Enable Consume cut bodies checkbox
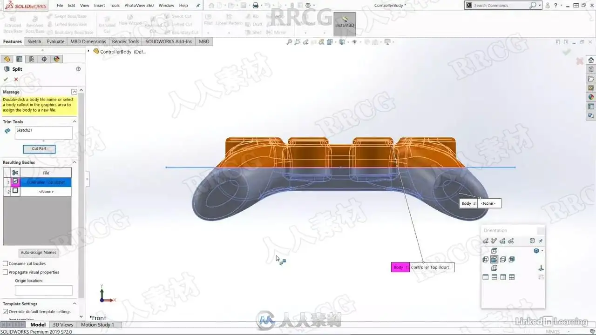This screenshot has height=335, width=596. [6, 264]
